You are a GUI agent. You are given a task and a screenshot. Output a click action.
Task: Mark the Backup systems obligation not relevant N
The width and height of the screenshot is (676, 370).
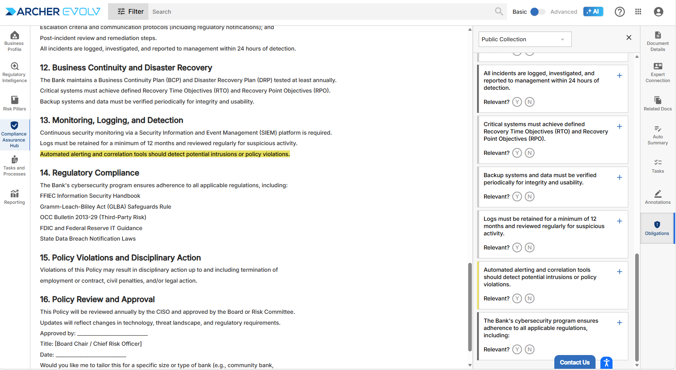click(529, 197)
